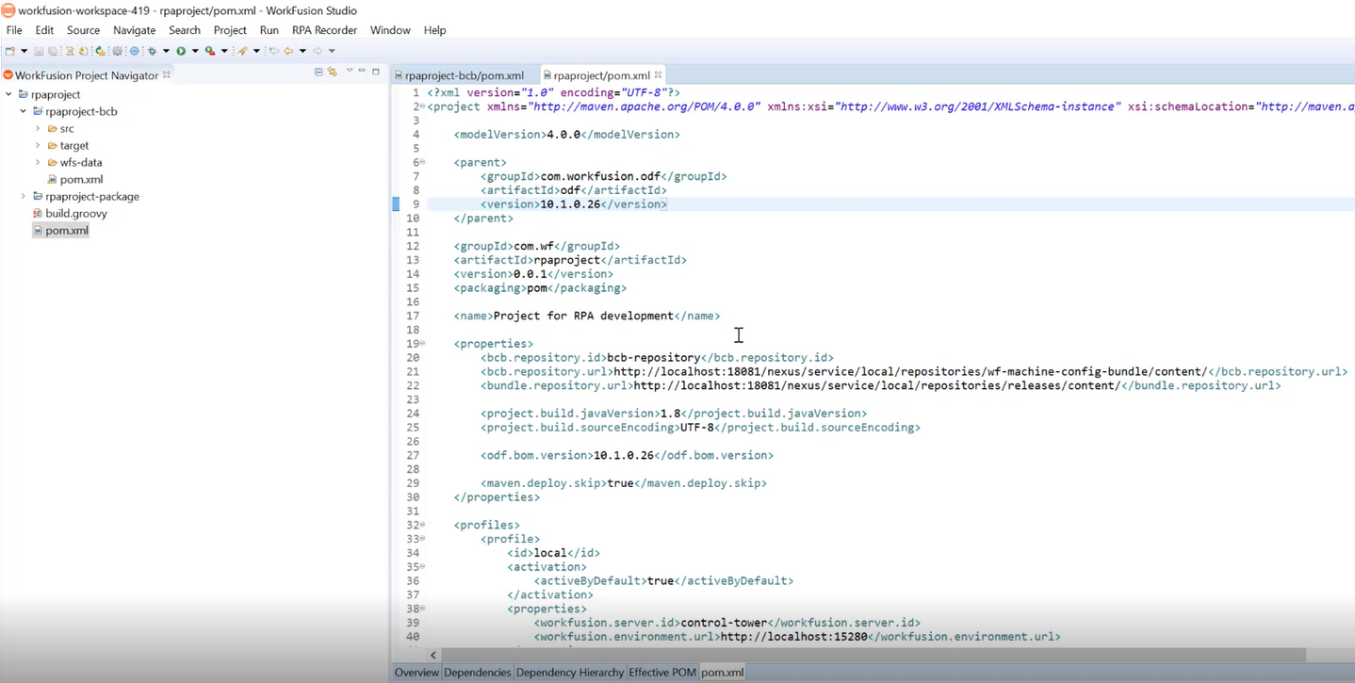This screenshot has height=683, width=1355.
Task: Select the highlighted root pom.xml file
Action: [x=66, y=230]
